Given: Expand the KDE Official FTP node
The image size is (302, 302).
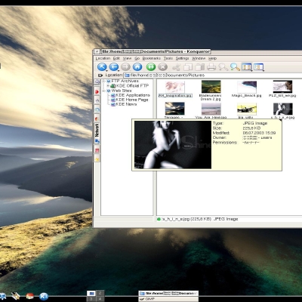Looking at the screenshot, I should tap(108, 86).
